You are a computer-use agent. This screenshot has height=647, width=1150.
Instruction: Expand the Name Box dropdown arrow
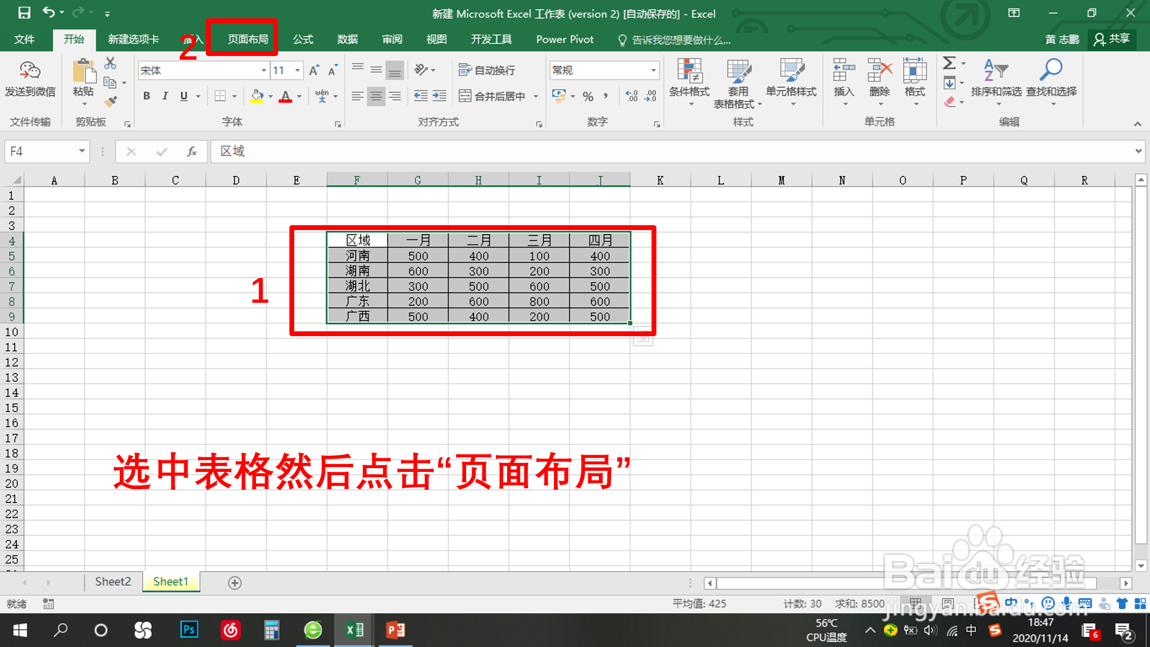(81, 151)
